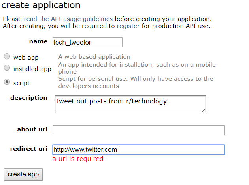Click the 'about url' field label
Image resolution: width=249 pixels, height=185 pixels.
pyautogui.click(x=32, y=129)
